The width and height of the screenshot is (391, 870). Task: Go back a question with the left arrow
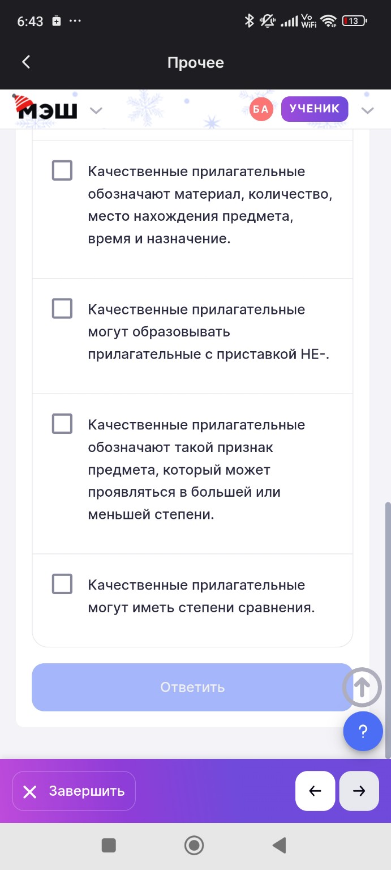(315, 791)
